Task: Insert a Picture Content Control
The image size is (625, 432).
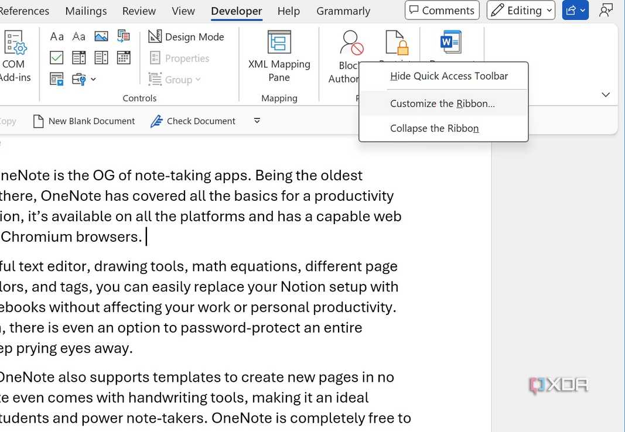Action: click(101, 37)
